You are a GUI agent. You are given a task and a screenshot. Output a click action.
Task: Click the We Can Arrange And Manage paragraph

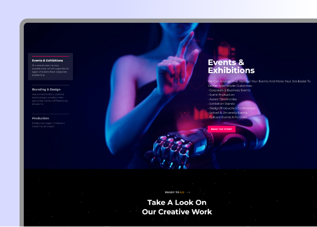(259, 84)
